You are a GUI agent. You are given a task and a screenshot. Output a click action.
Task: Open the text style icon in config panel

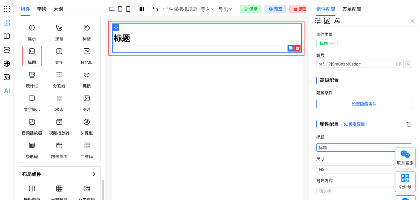click(x=337, y=20)
